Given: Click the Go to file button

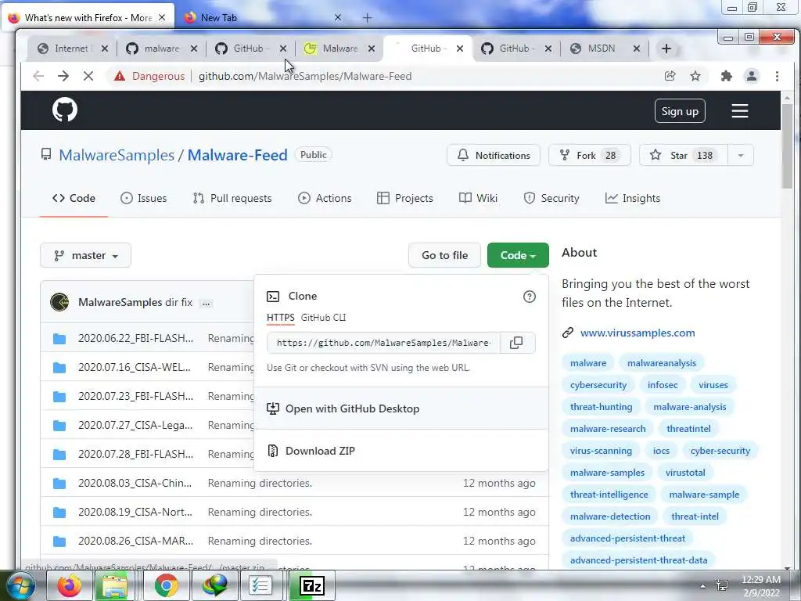Looking at the screenshot, I should (x=444, y=255).
